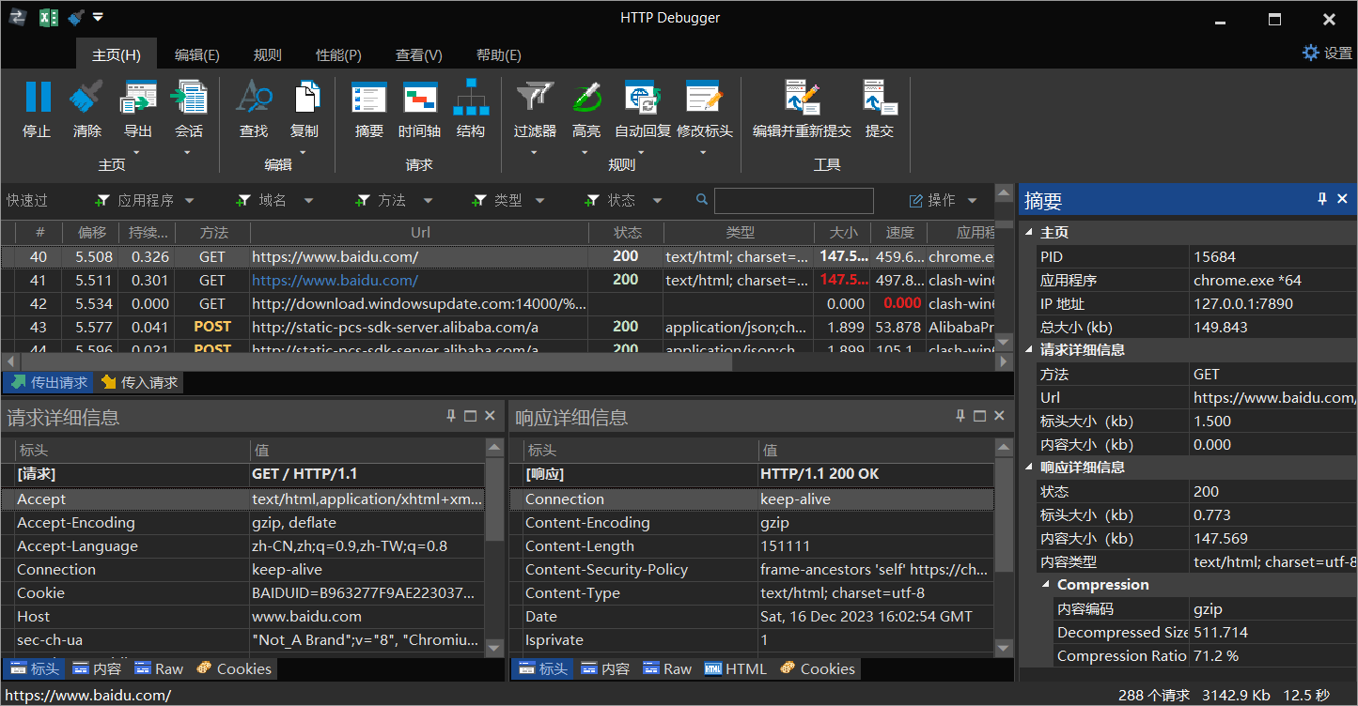The image size is (1358, 706).
Task: Unpin the 请求详细信息 panel
Action: tap(450, 414)
